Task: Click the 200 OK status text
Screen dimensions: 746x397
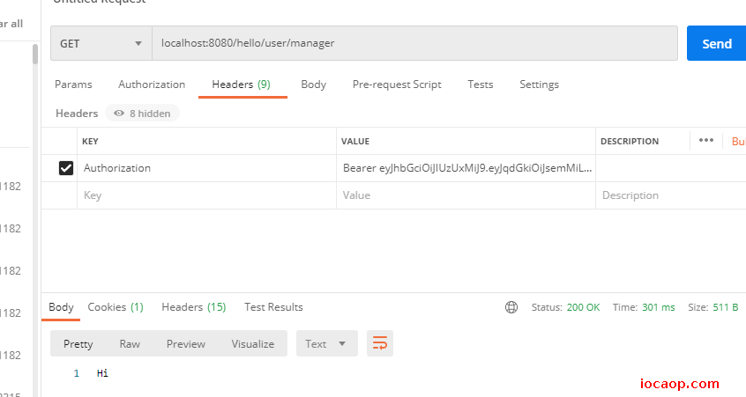Action: coord(583,307)
